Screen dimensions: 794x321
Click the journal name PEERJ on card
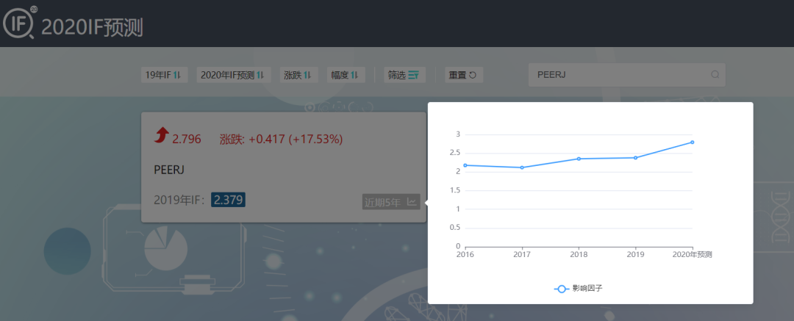(169, 170)
